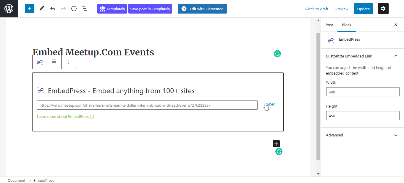
Task: Focus the meetup URL input field
Action: tap(147, 105)
